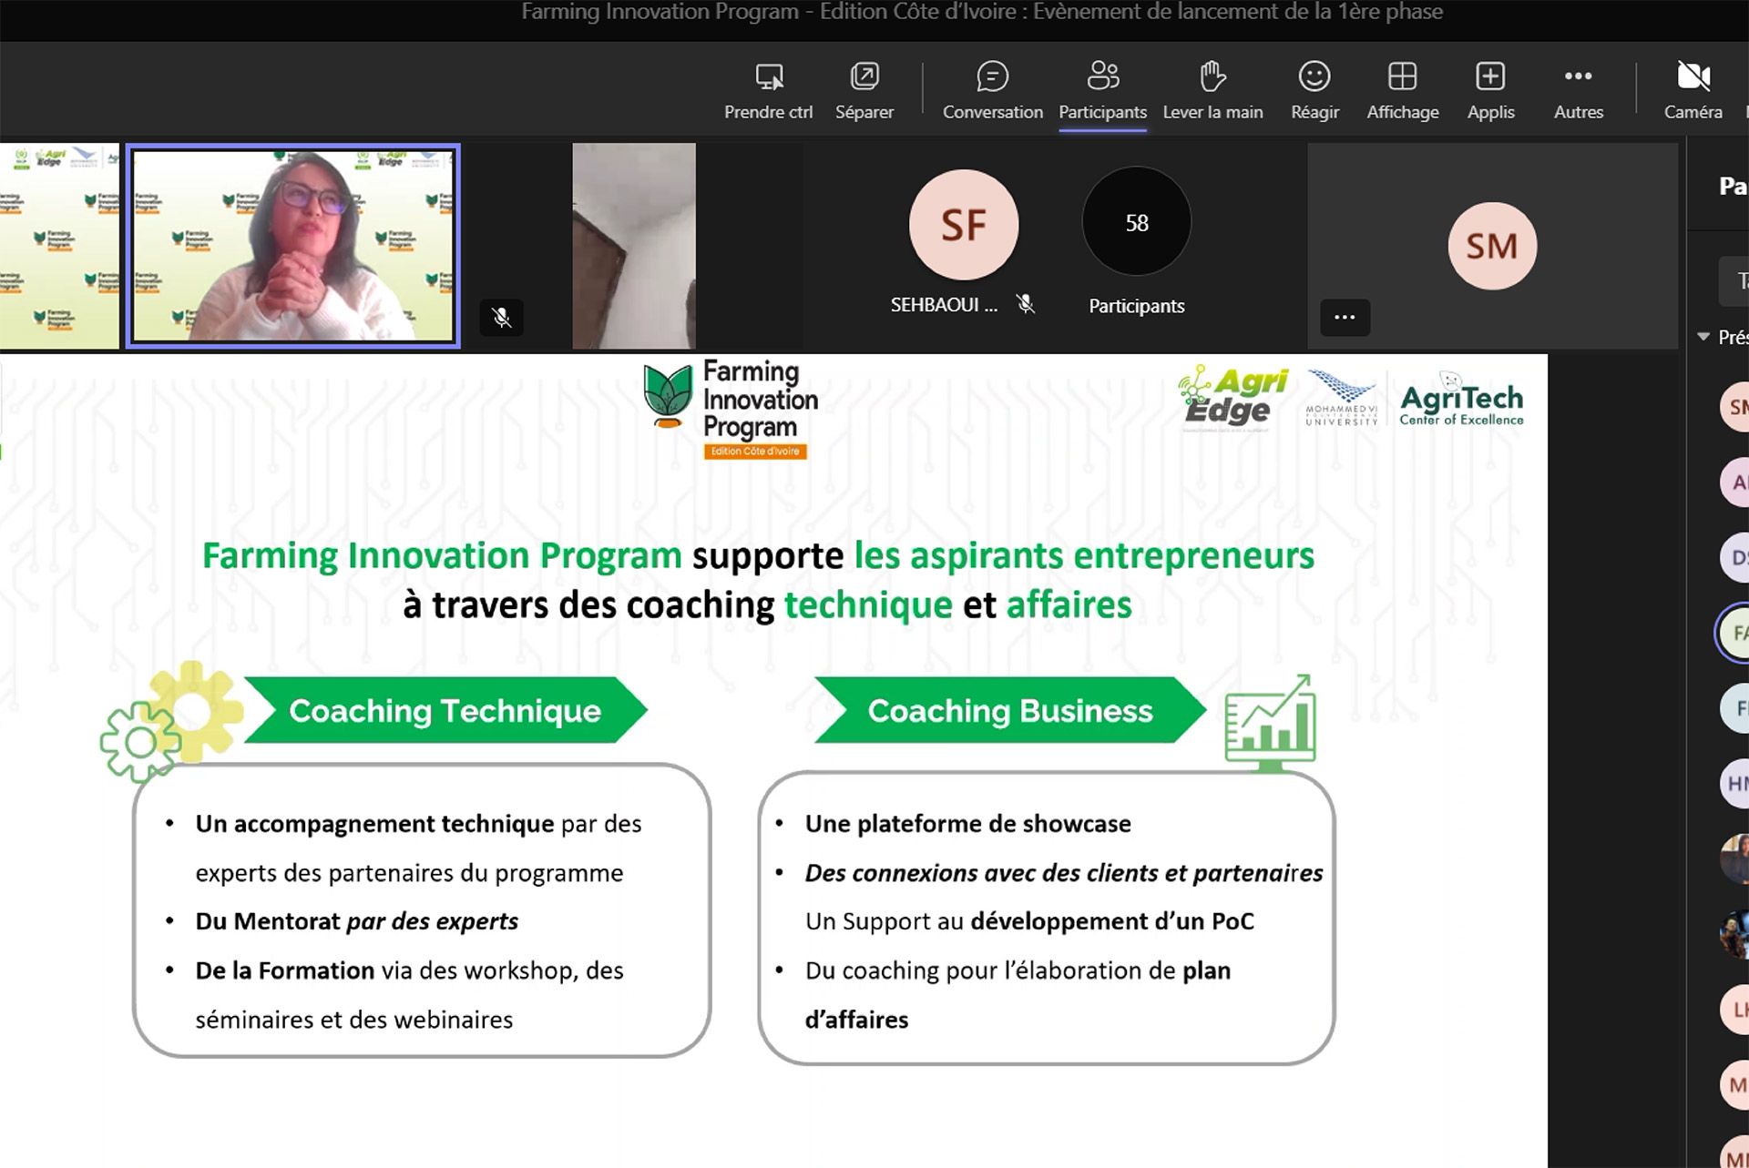
Task: Click the Coaching Technique green banner
Action: tap(445, 710)
